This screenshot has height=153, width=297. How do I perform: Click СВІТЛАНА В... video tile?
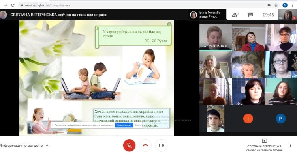(215, 37)
